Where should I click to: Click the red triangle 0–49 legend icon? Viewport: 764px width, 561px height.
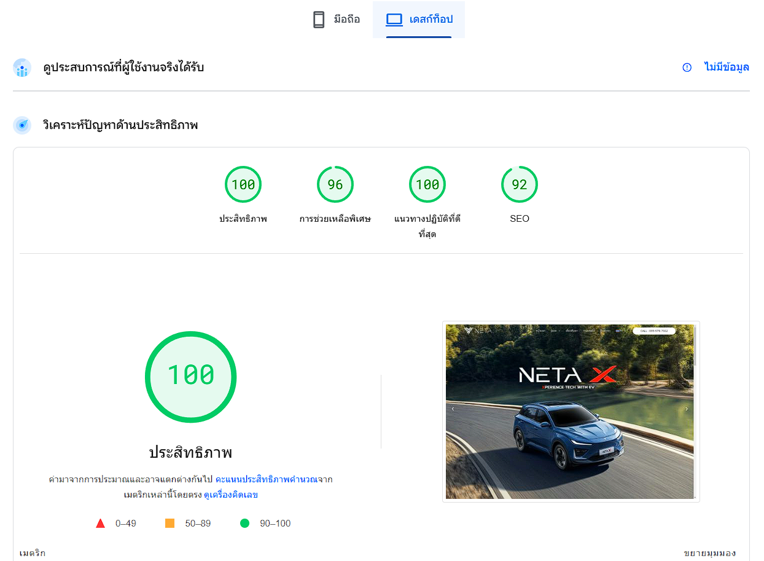coord(101,524)
